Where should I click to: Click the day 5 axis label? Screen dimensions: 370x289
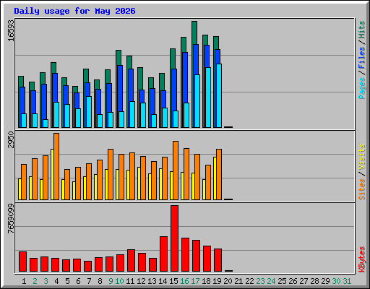pos(67,281)
